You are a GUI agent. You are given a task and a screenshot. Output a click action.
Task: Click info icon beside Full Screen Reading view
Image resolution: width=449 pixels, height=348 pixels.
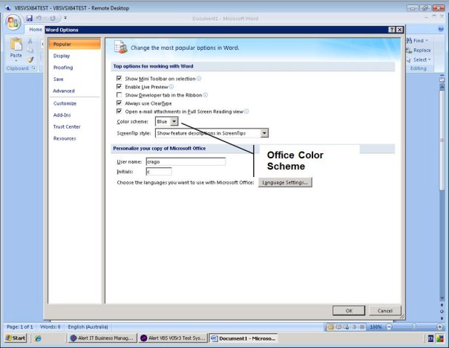point(246,112)
